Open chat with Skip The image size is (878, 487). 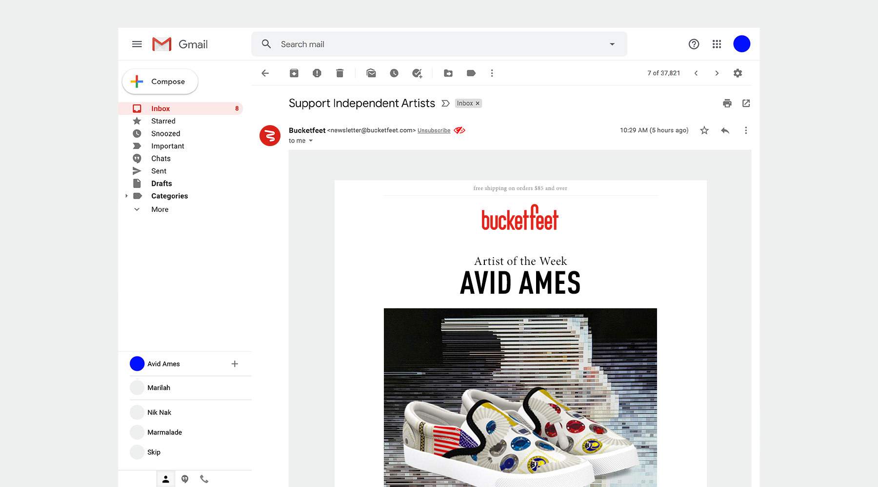[190, 452]
